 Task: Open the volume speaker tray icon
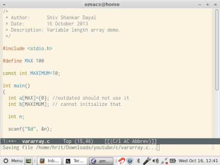tap(156, 161)
